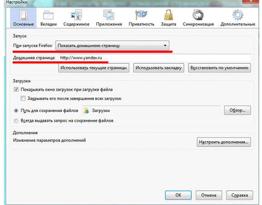Viewport: 262px width, 205px height.
Task: Open the Синхронизация sync icon
Action: pyautogui.click(x=198, y=15)
